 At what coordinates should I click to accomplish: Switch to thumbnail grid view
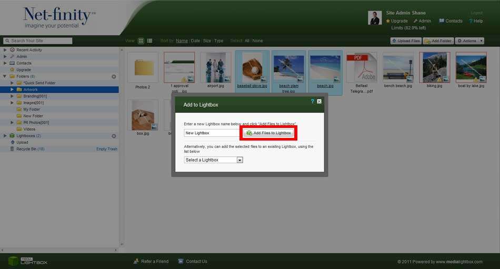(141, 41)
